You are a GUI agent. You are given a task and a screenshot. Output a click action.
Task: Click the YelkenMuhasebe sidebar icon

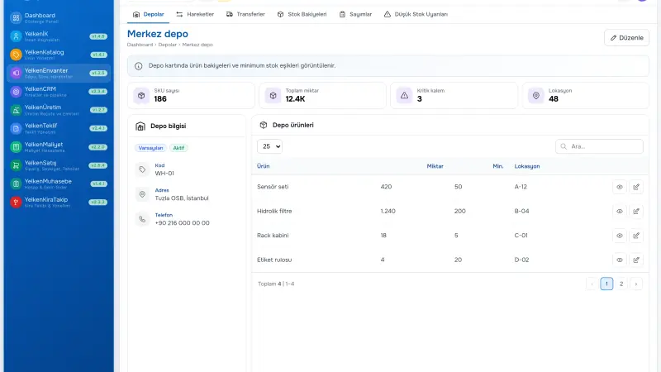pyautogui.click(x=16, y=184)
